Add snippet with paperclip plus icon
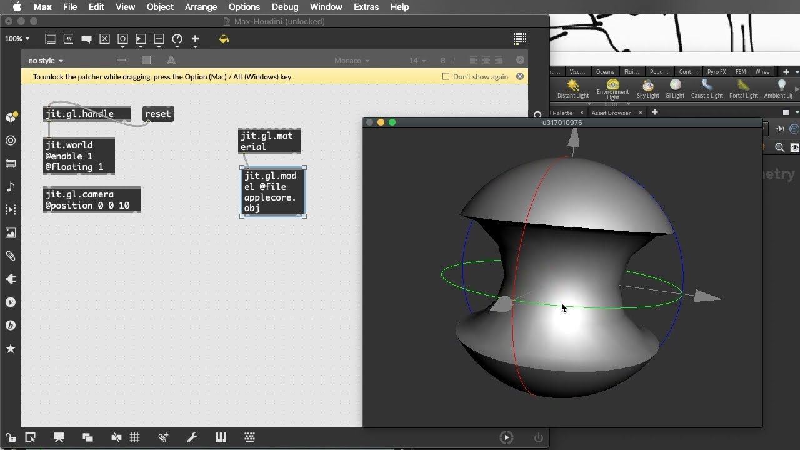 pos(163,437)
